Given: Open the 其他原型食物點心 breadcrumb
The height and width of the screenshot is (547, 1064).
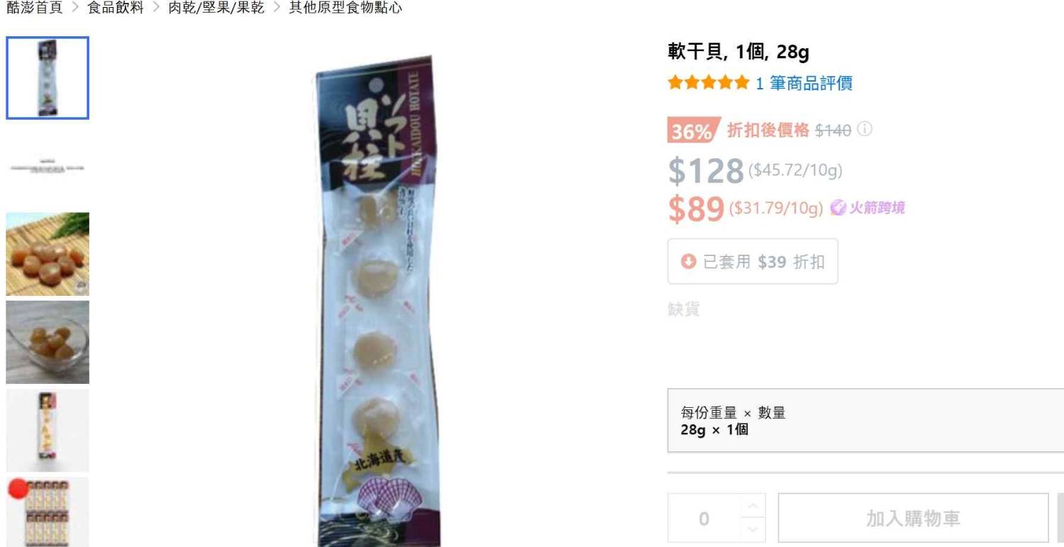Looking at the screenshot, I should tap(345, 8).
